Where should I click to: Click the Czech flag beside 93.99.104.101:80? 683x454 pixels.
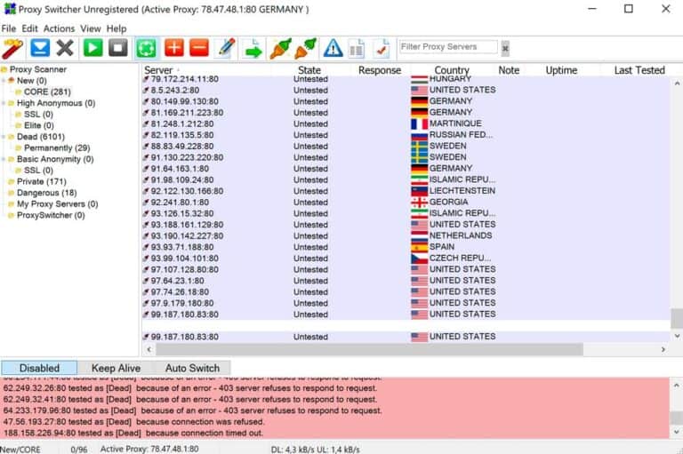coord(420,259)
